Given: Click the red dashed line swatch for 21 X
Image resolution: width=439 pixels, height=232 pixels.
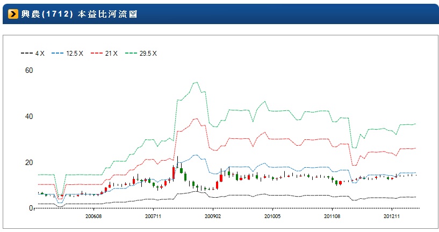Looking at the screenshot, I should (97, 54).
